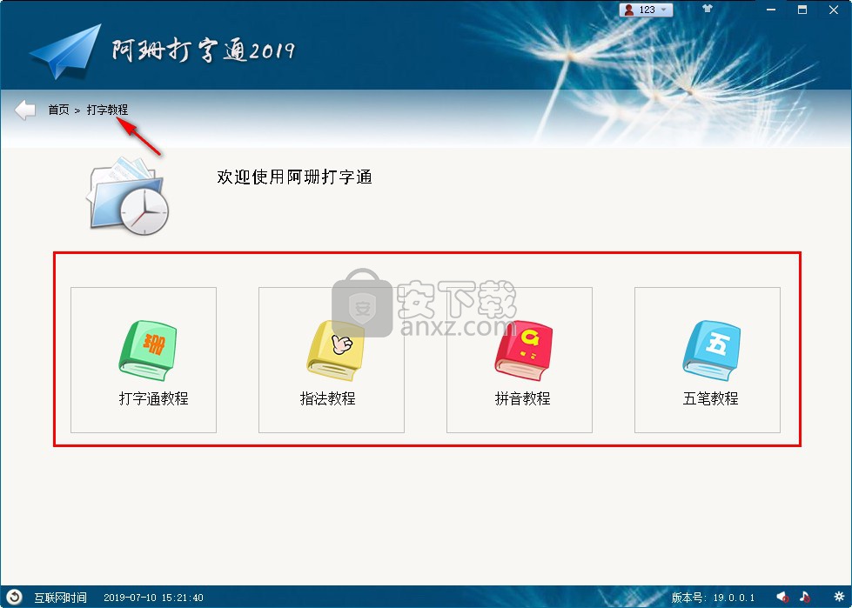Screen dimensions: 852x608
Task: Go back using the white arrow
Action: tap(25, 110)
